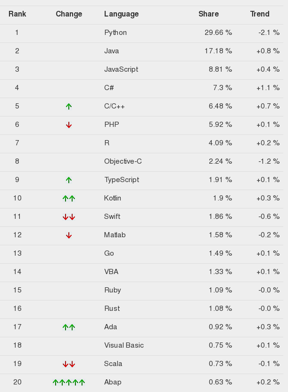Click the red down arrow beside Matlab
This screenshot has height=392, width=288.
69,235
